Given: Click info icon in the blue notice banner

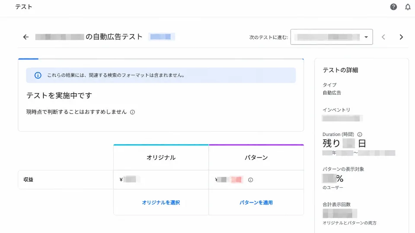Looking at the screenshot, I should tap(38, 75).
